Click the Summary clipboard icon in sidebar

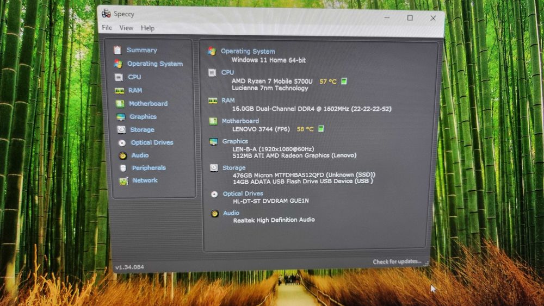tap(118, 50)
